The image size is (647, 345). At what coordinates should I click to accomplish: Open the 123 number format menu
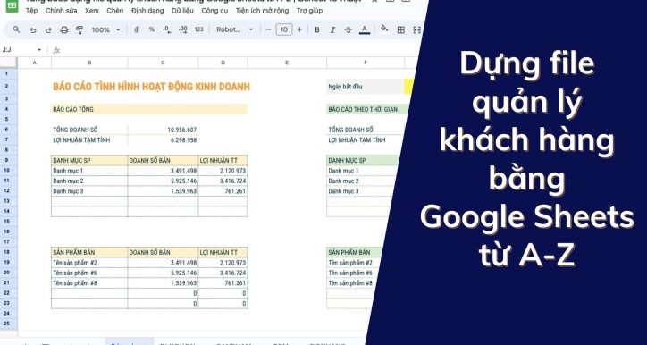pyautogui.click(x=199, y=29)
